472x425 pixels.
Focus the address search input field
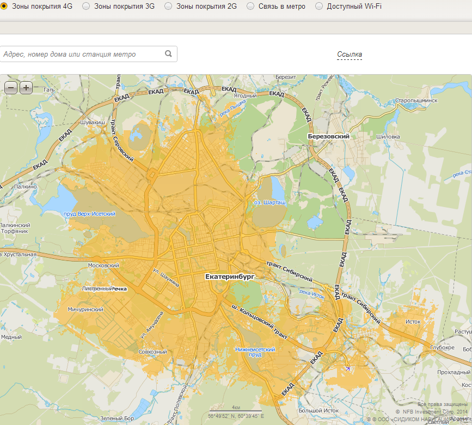[x=82, y=54]
